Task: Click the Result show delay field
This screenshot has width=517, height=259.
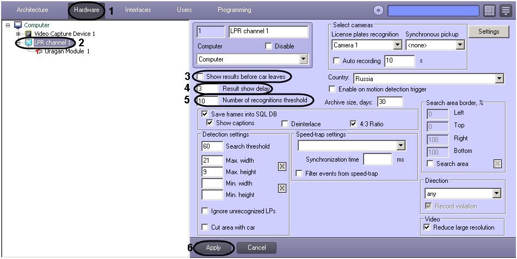Action: (x=207, y=89)
